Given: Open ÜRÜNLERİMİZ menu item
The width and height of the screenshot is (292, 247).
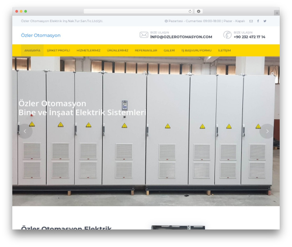Looking at the screenshot, I should point(117,50).
